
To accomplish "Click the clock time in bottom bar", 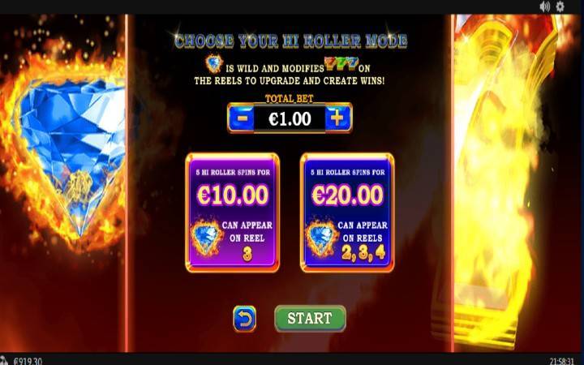I will 561,361.
